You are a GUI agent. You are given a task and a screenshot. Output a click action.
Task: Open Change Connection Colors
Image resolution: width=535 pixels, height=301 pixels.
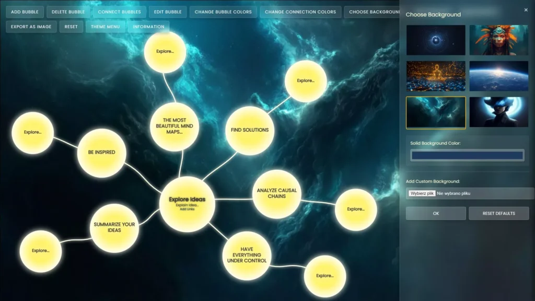[x=300, y=12]
